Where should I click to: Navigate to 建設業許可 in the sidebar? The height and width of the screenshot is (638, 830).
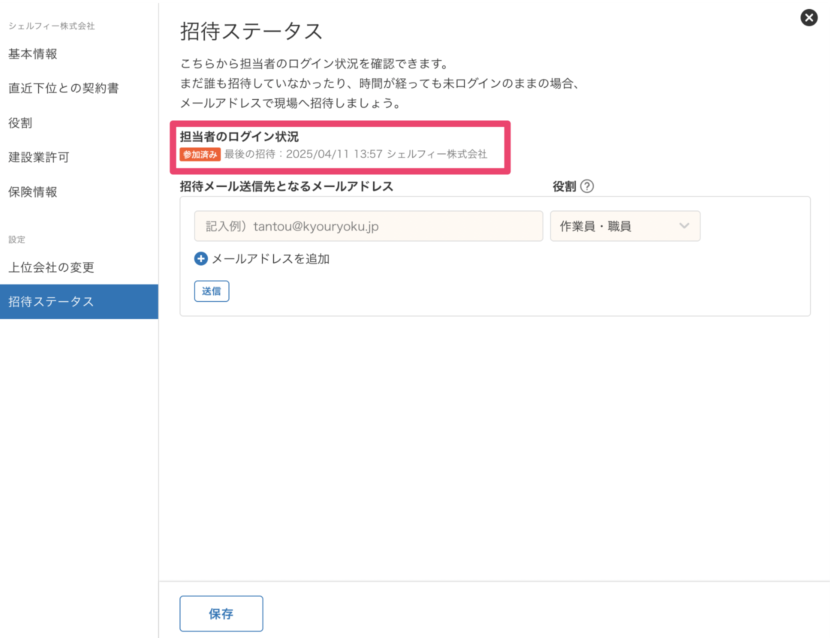38,157
